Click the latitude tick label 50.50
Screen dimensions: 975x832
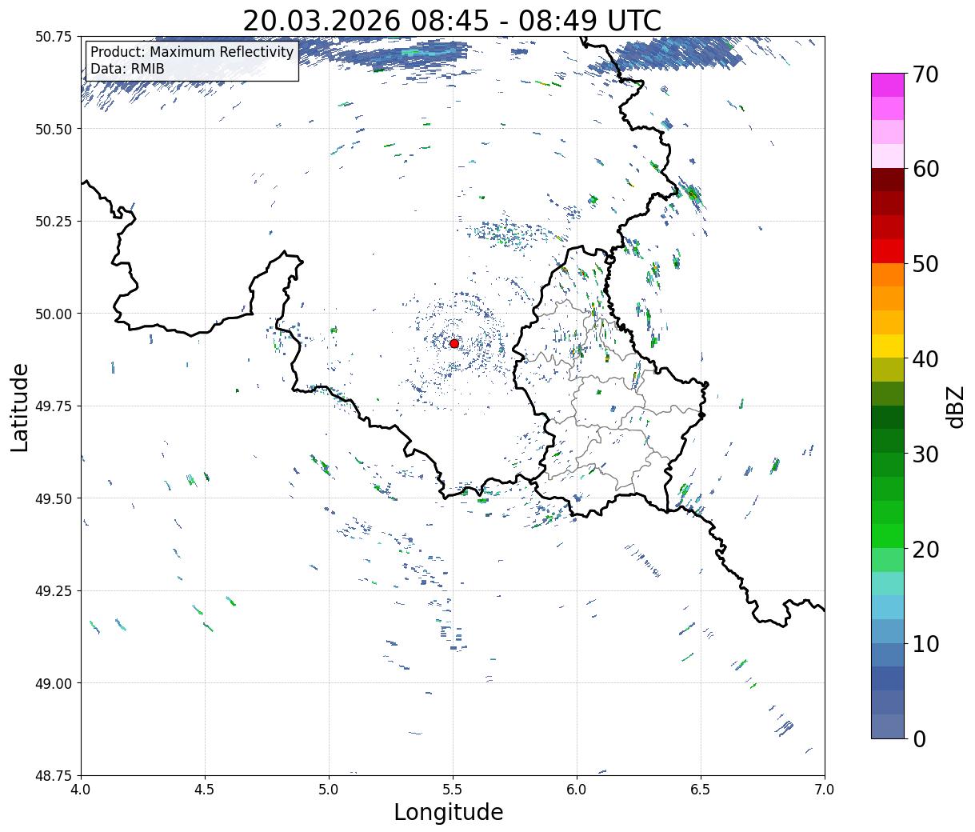coord(53,129)
